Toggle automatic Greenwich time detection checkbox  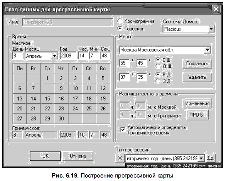tap(123, 130)
